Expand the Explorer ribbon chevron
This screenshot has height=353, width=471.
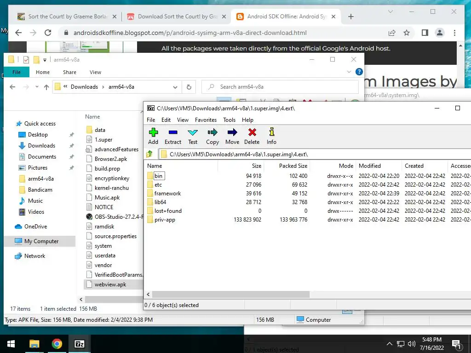[349, 72]
